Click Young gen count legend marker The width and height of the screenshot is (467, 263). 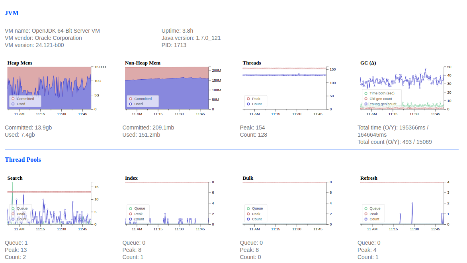pos(366,104)
